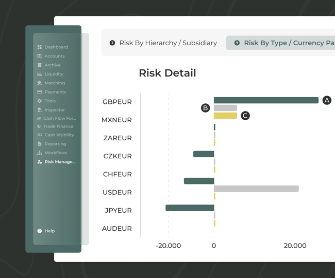Go to Dashboard menu label
The width and height of the screenshot is (335, 278).
pyautogui.click(x=56, y=47)
